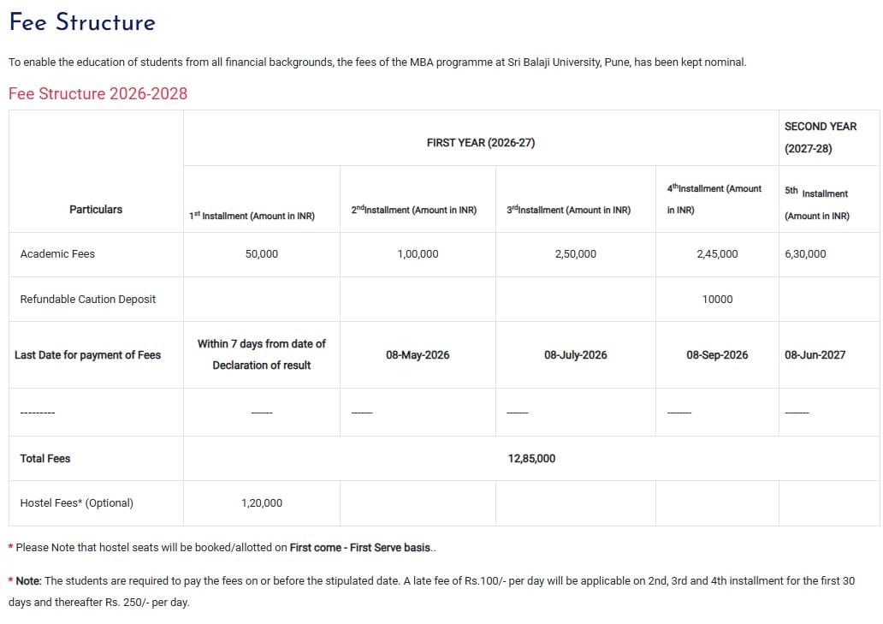Viewport: 883px width, 624px height.
Task: Click the Particulars column header
Action: [96, 210]
